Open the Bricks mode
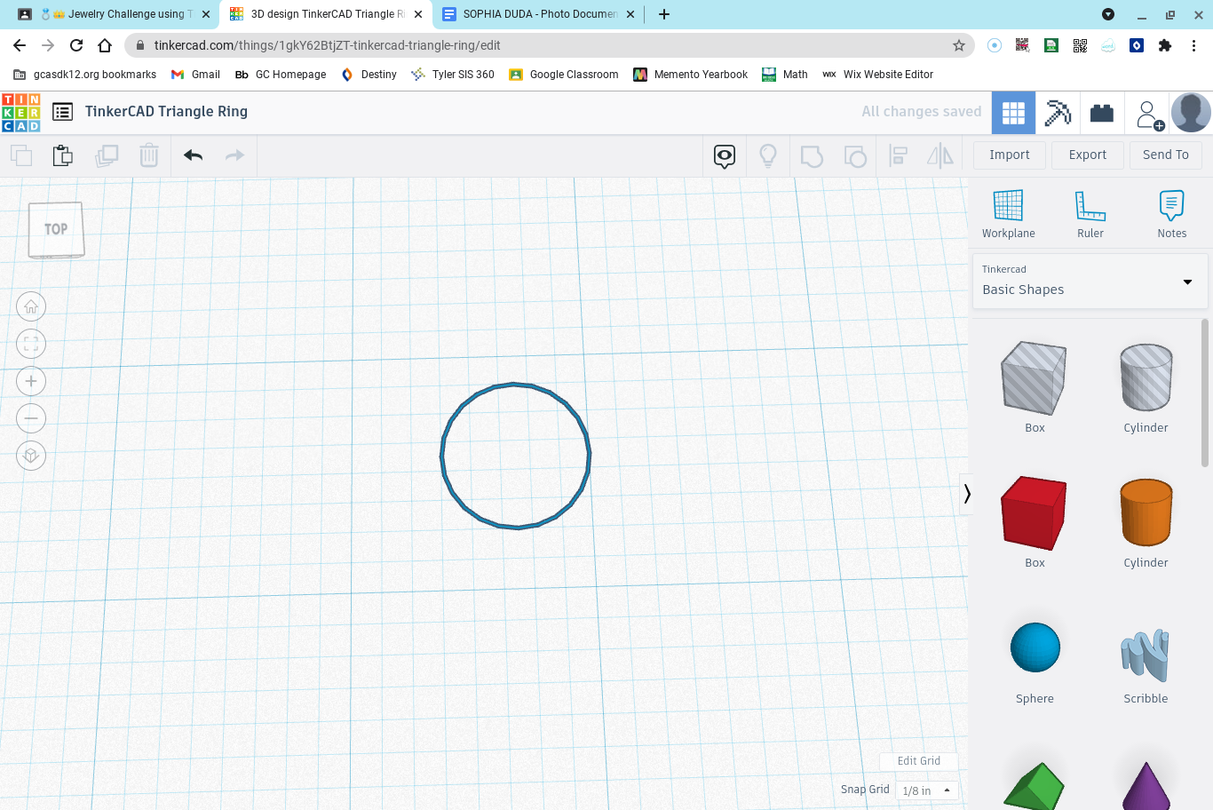Image resolution: width=1213 pixels, height=810 pixels. (1102, 113)
